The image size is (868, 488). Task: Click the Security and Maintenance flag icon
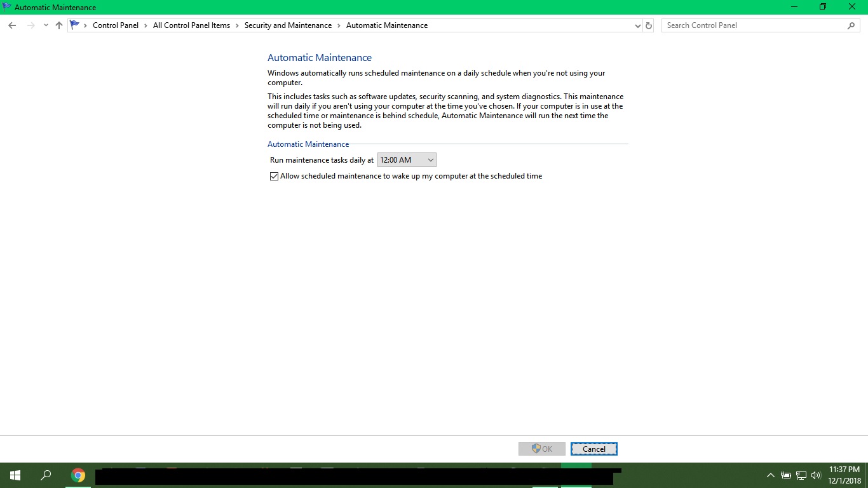tap(74, 25)
